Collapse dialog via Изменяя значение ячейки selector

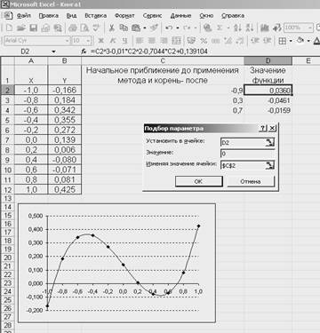[269, 165]
